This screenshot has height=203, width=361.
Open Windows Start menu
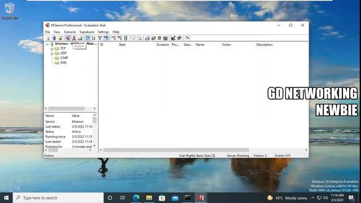6,198
